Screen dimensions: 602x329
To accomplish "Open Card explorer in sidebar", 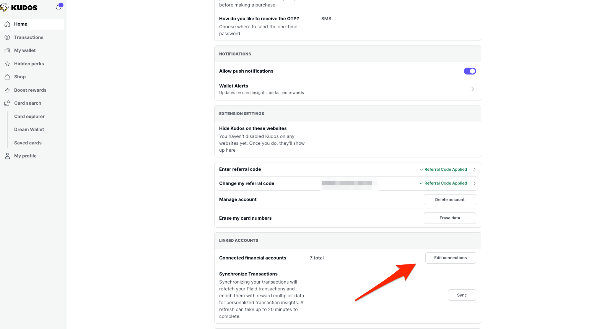I will click(x=29, y=117).
